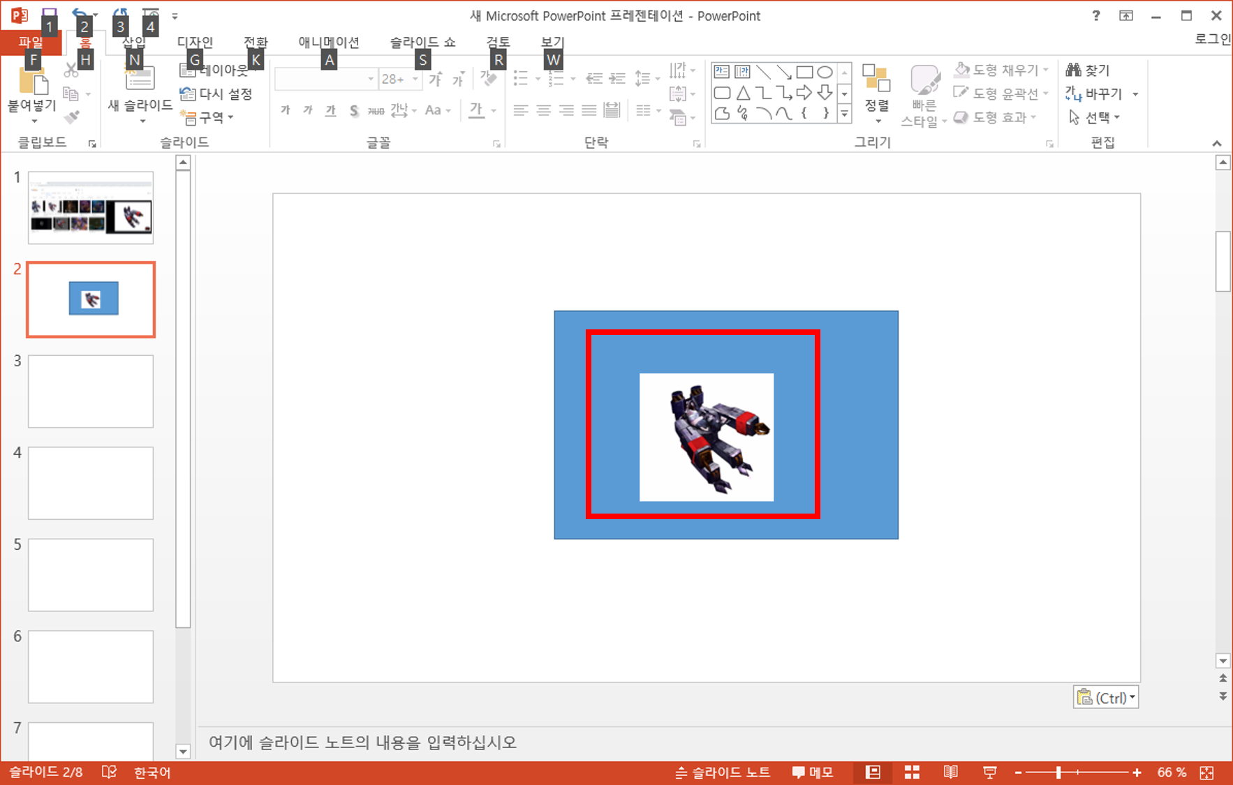This screenshot has width=1233, height=785.
Task: Click the Sign in (로그인) link
Action: pos(1213,39)
